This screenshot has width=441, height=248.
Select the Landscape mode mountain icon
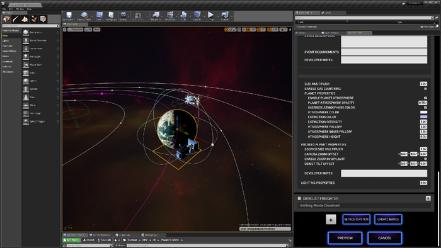(x=25, y=19)
